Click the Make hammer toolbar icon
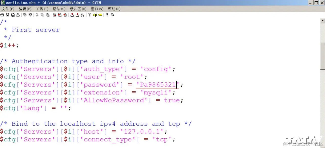Screen dimensions: 325x148 (90, 15)
